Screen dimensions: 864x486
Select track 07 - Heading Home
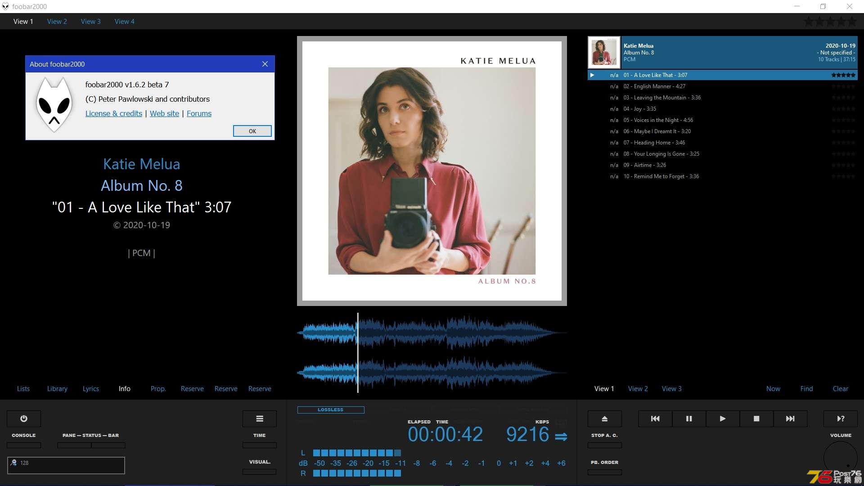coord(723,143)
